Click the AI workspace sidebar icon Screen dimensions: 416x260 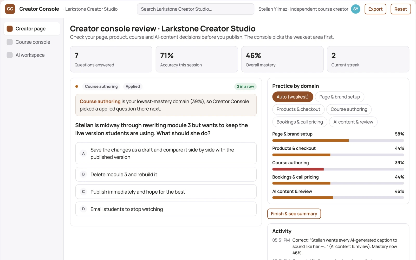tap(10, 55)
